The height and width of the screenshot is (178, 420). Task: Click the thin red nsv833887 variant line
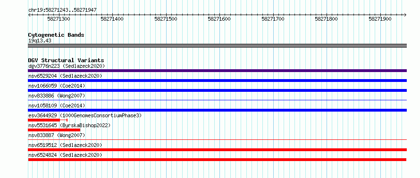(217, 139)
